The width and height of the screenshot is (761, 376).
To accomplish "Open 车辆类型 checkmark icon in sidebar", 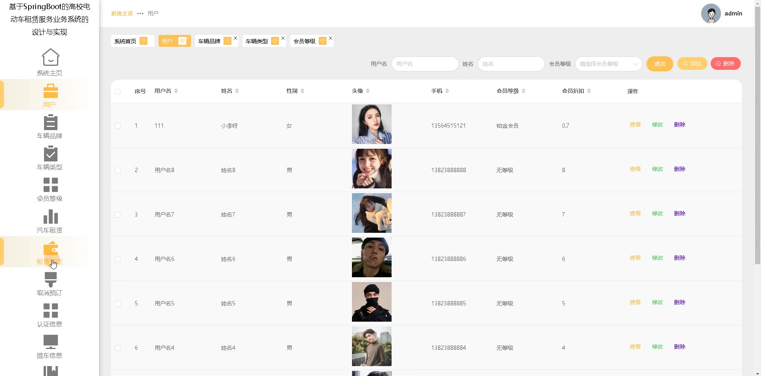I will [50, 153].
